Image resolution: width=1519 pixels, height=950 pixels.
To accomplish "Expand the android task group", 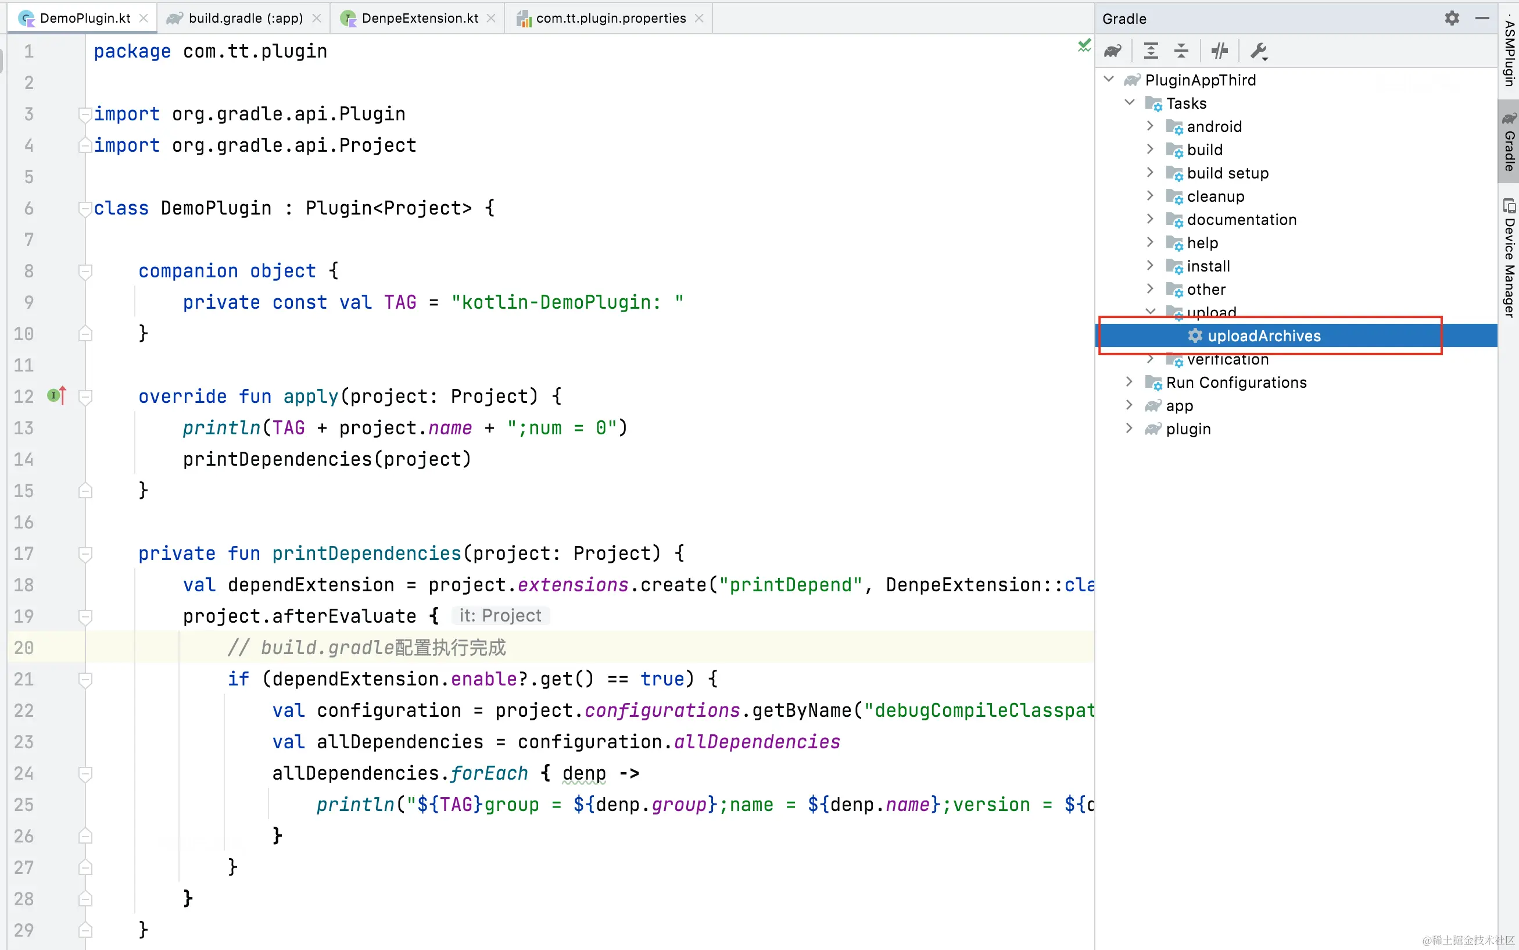I will [1150, 126].
